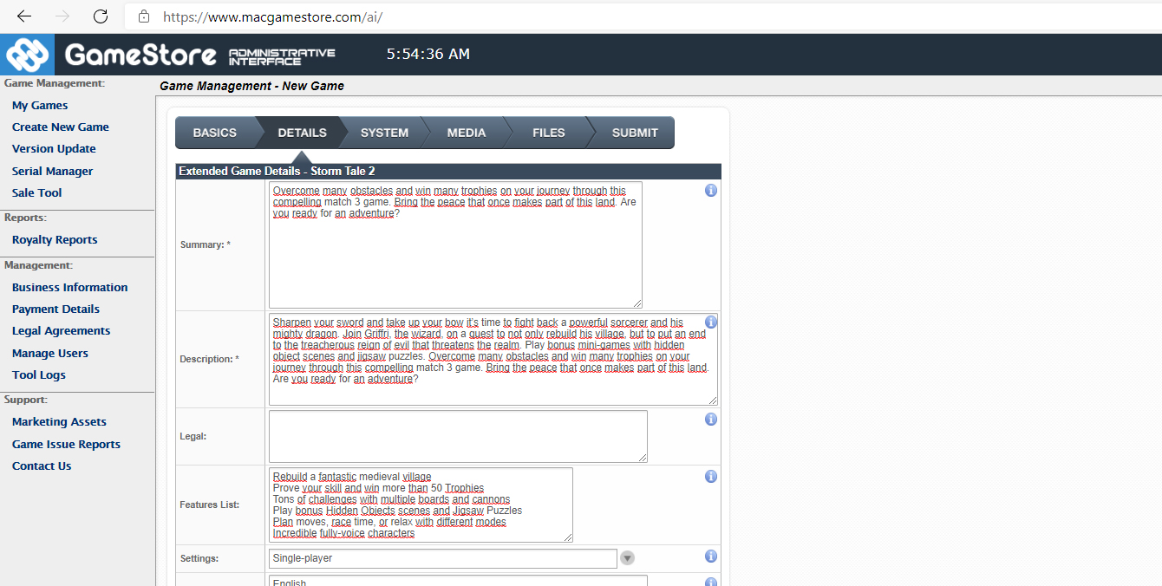Click info icon next to Summary field
Screen dimensions: 1162x586
click(x=711, y=190)
